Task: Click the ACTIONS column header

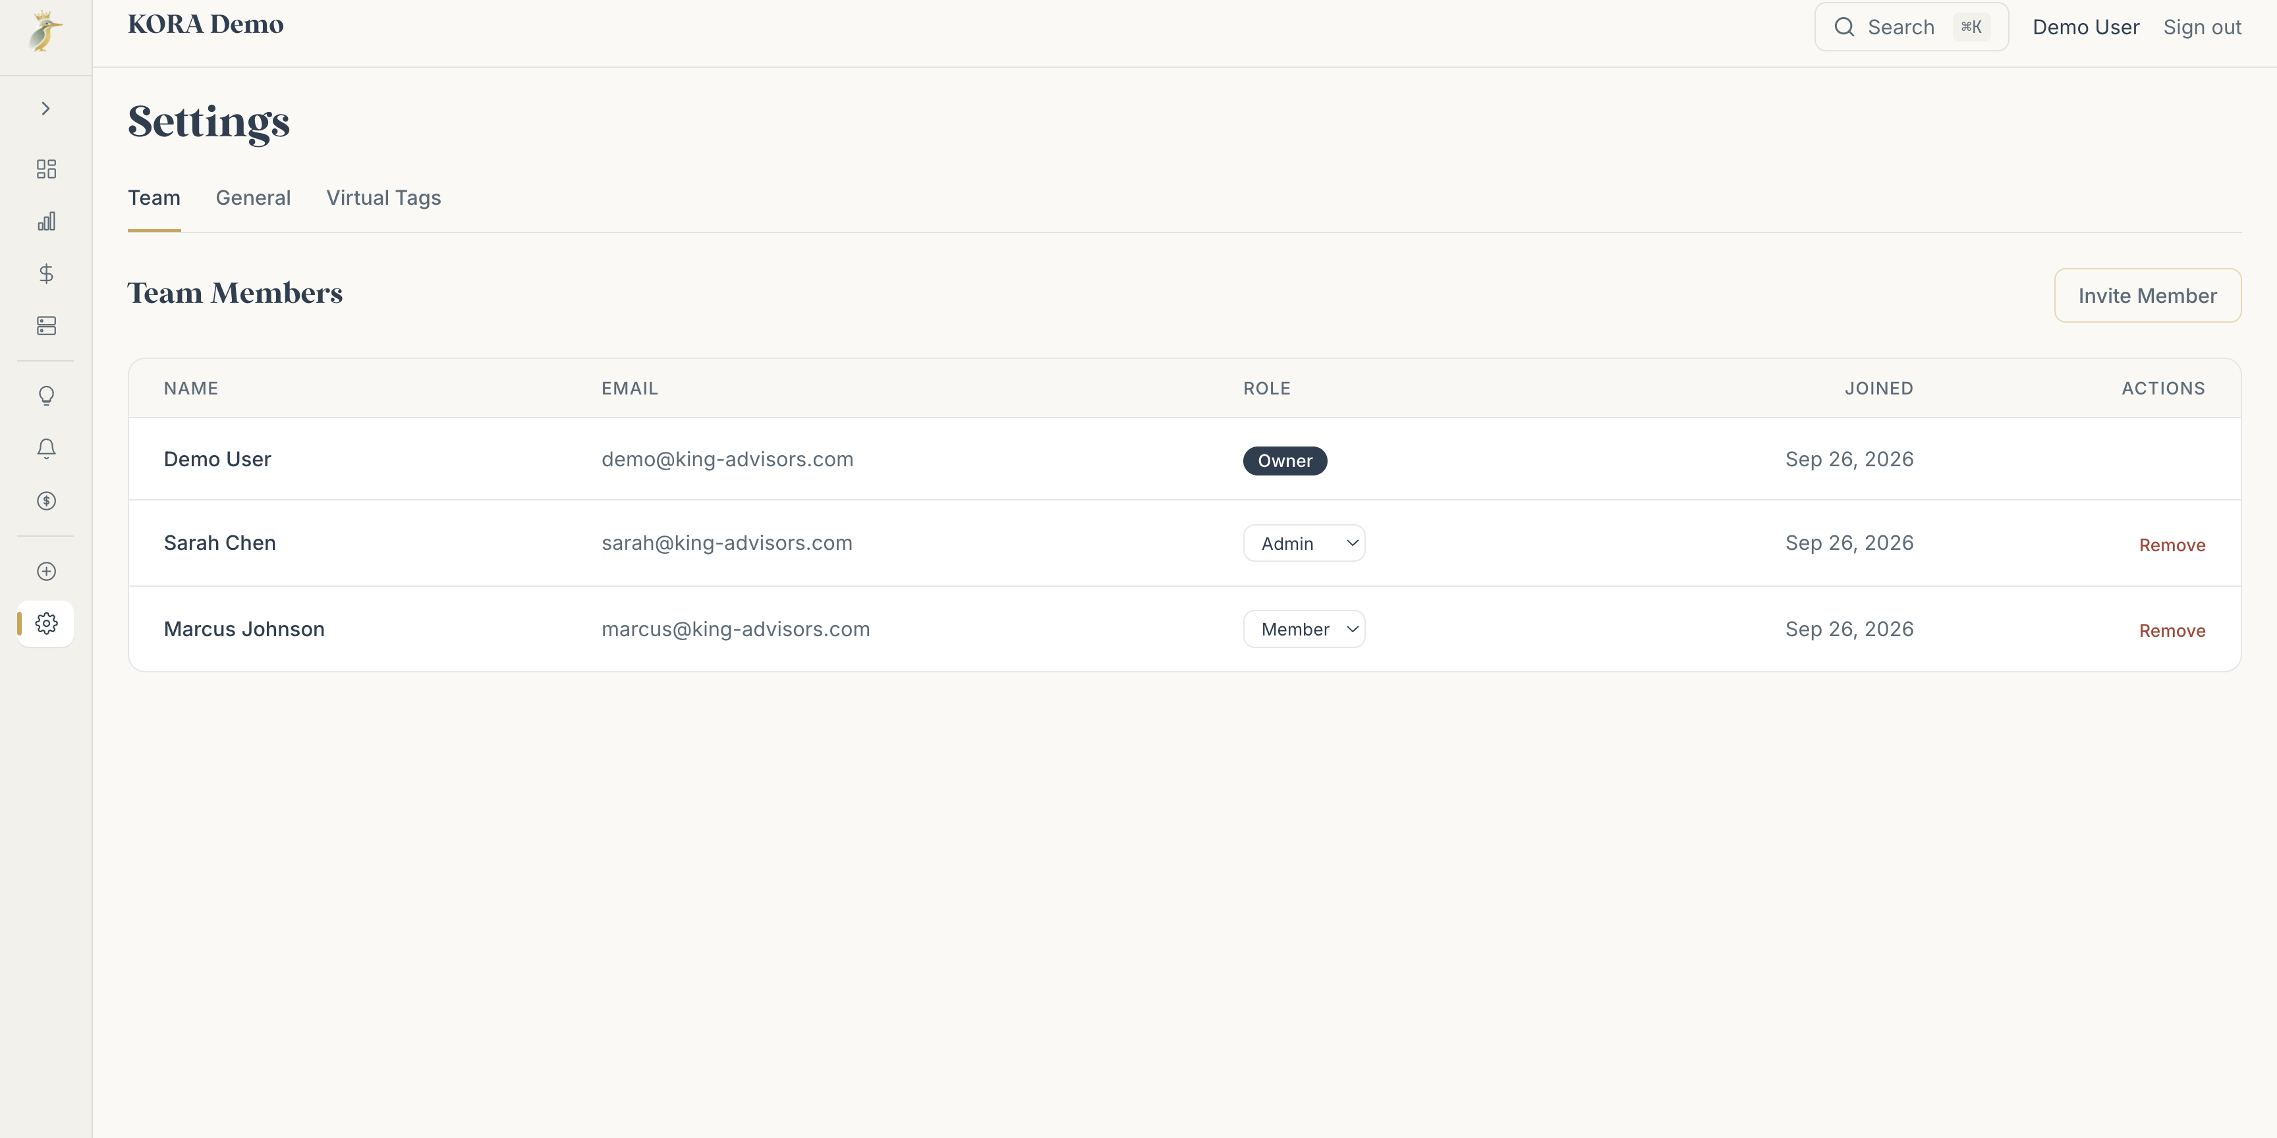Action: [2163, 389]
